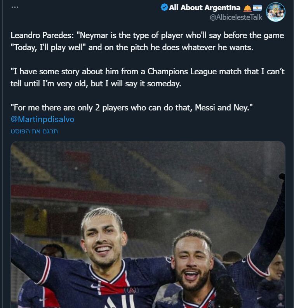Image resolution: width=294 pixels, height=308 pixels.
Task: Click the bell emoji beside account name
Action: tap(247, 8)
